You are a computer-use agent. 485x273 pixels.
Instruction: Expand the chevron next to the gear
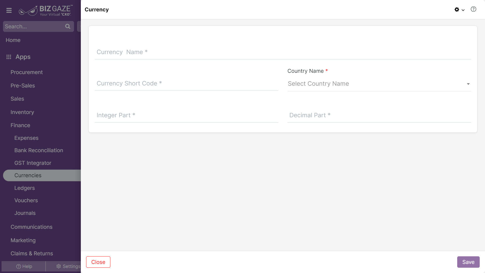(463, 10)
